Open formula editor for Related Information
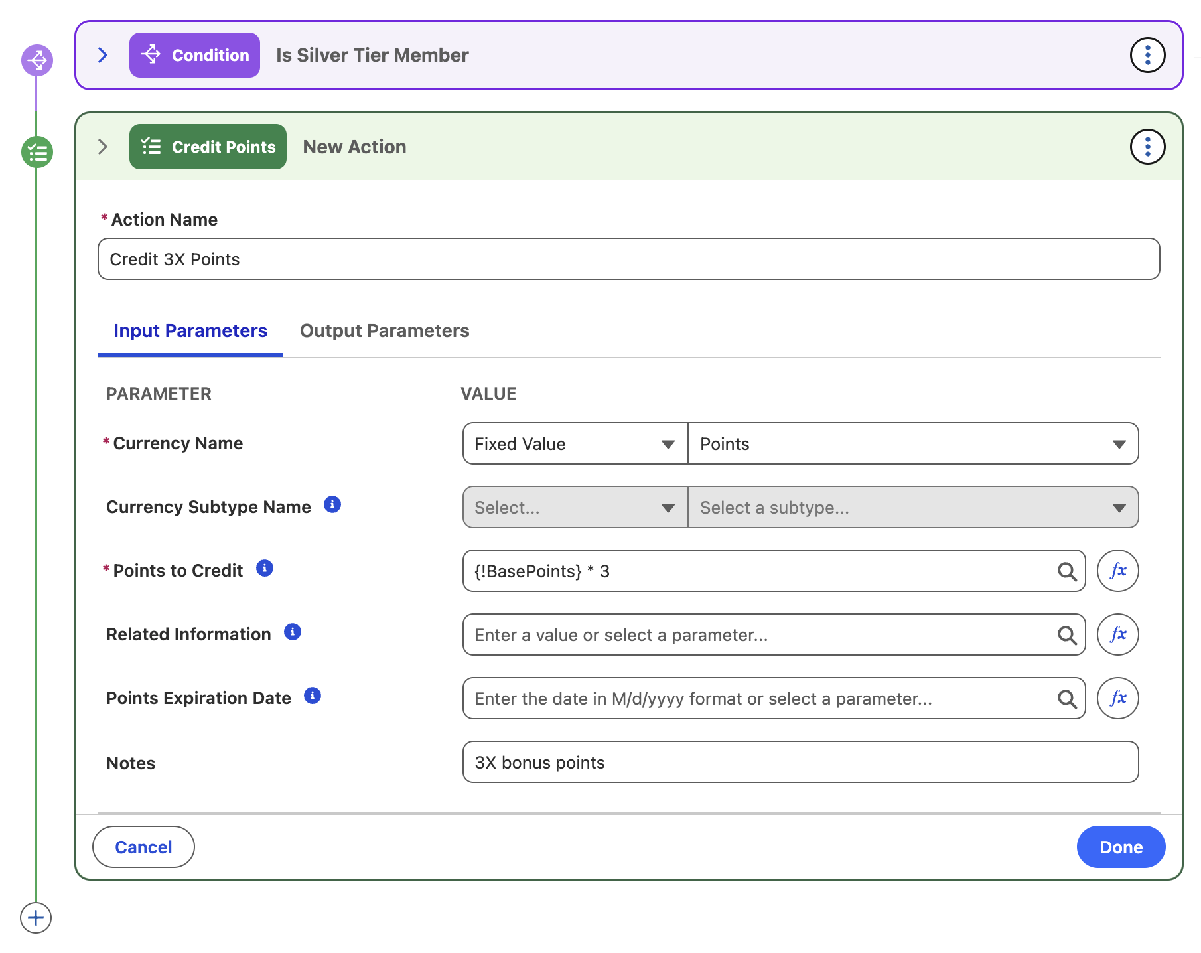Screen dimensions: 1201x953 click(1118, 634)
